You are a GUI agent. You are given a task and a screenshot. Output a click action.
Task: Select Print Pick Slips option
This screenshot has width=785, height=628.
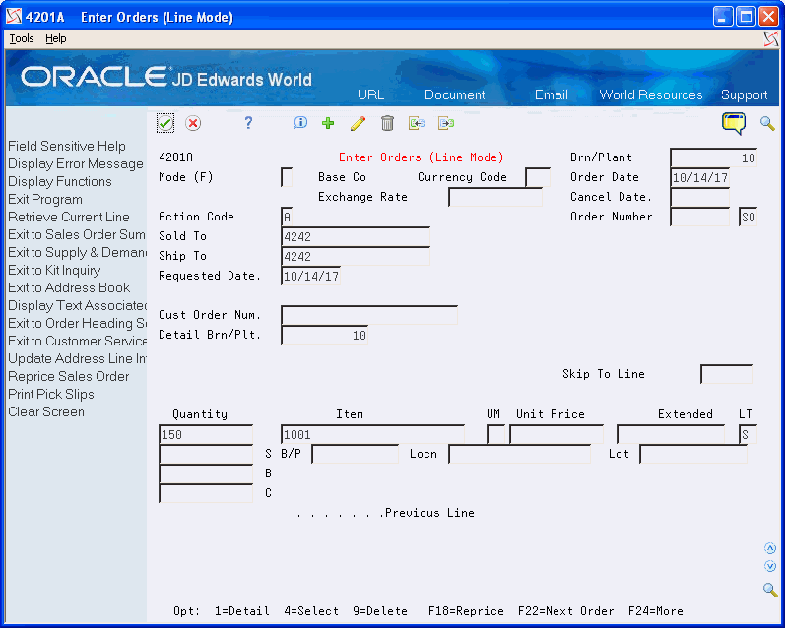point(51,395)
